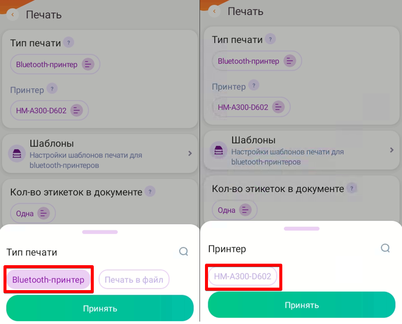Open Bluetooth-принтер dropdown on left screen
The image size is (402, 324).
tap(55, 64)
